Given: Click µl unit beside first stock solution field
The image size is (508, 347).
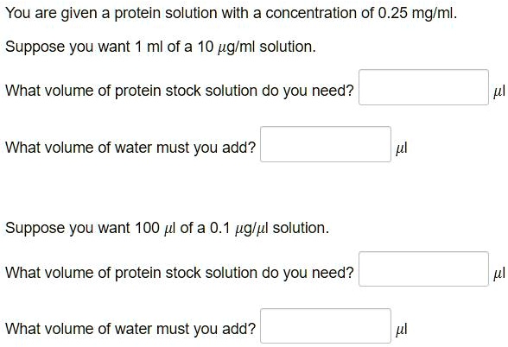Looking at the screenshot, I should point(499,91).
